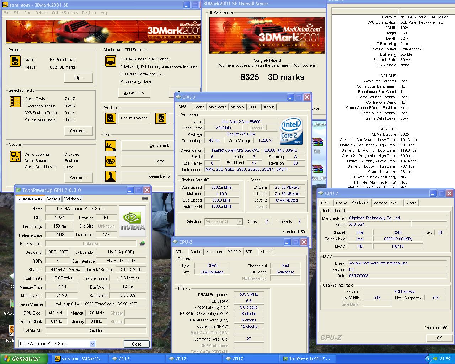Open the NVIDIA Quadro PCI-E Series dropdown
This screenshot has height=364, width=455.
point(92,344)
